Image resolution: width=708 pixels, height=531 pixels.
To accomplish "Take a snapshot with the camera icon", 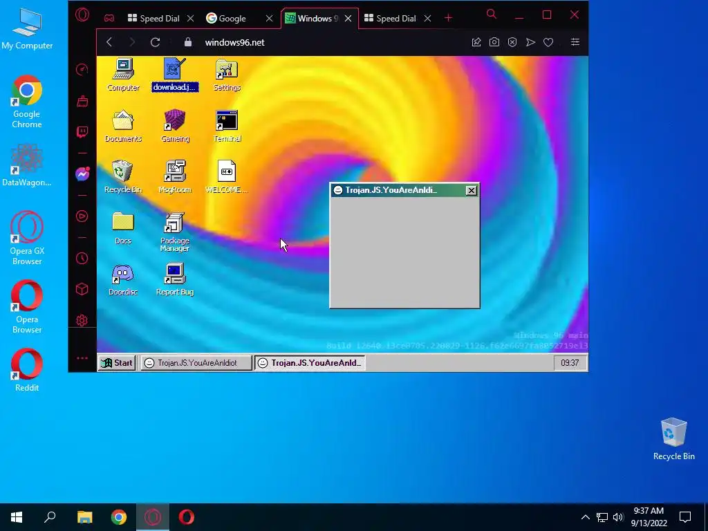I will [x=494, y=42].
